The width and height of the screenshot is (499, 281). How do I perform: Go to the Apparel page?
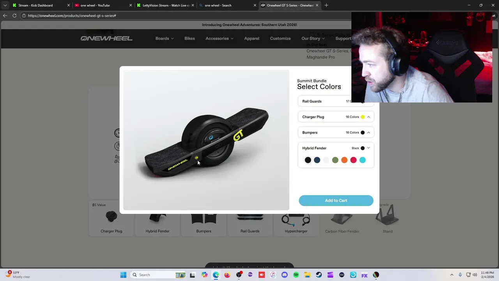[251, 38]
